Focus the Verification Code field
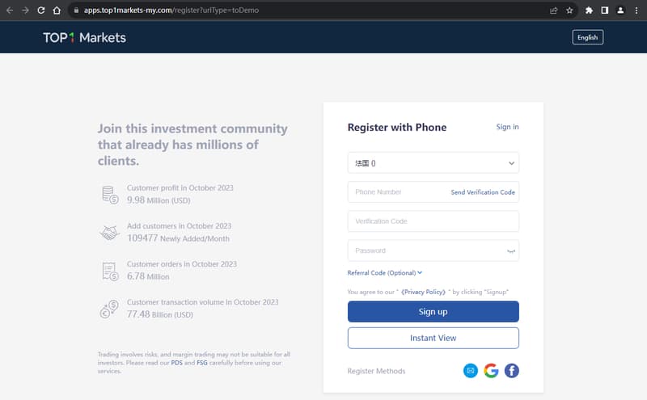The image size is (647, 400). (x=433, y=221)
